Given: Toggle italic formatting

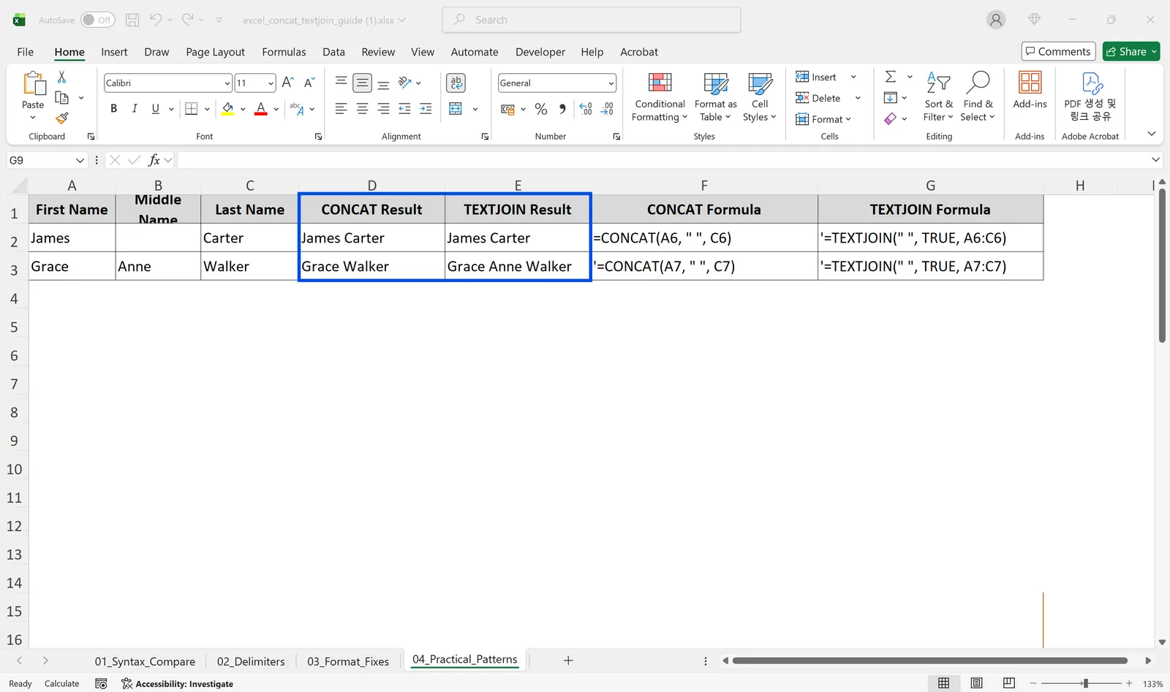Looking at the screenshot, I should (x=135, y=109).
